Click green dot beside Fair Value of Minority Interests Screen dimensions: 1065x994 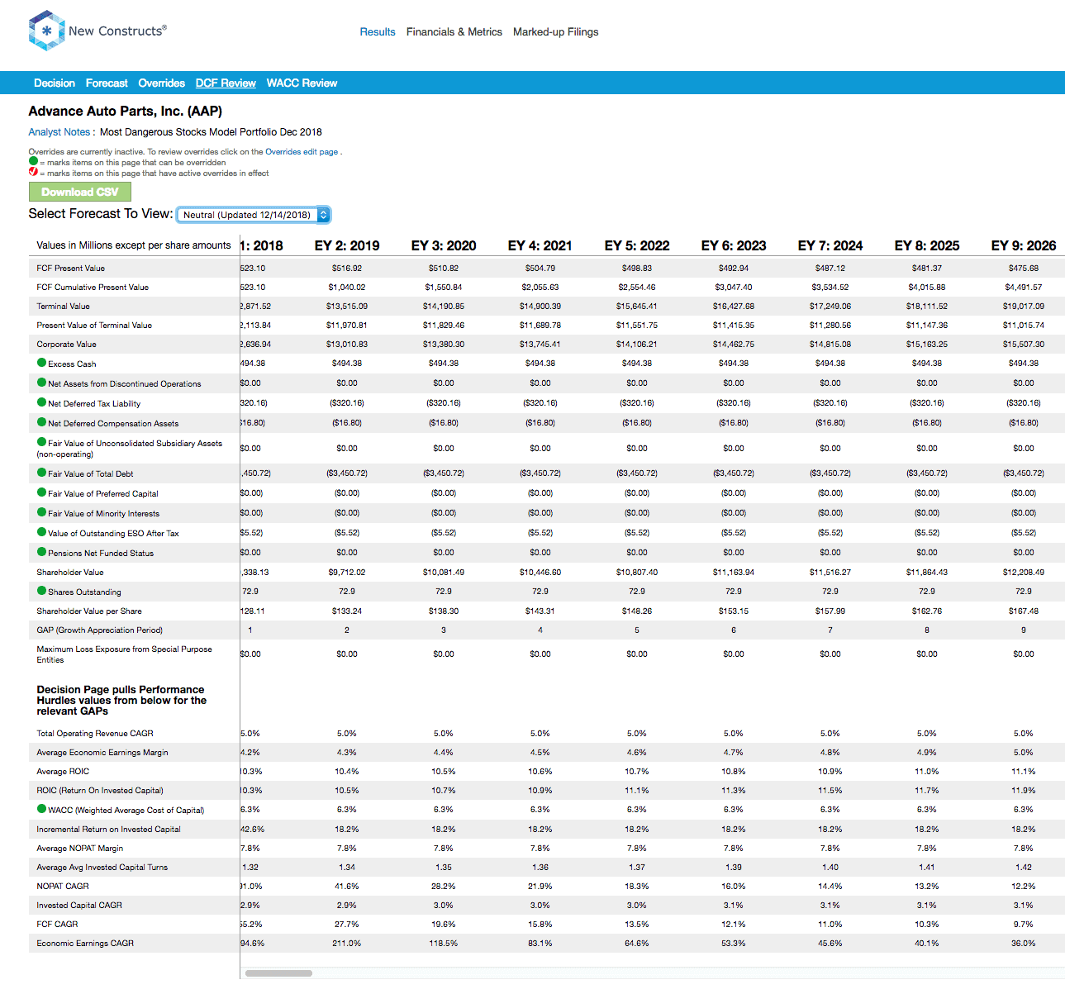pos(41,512)
